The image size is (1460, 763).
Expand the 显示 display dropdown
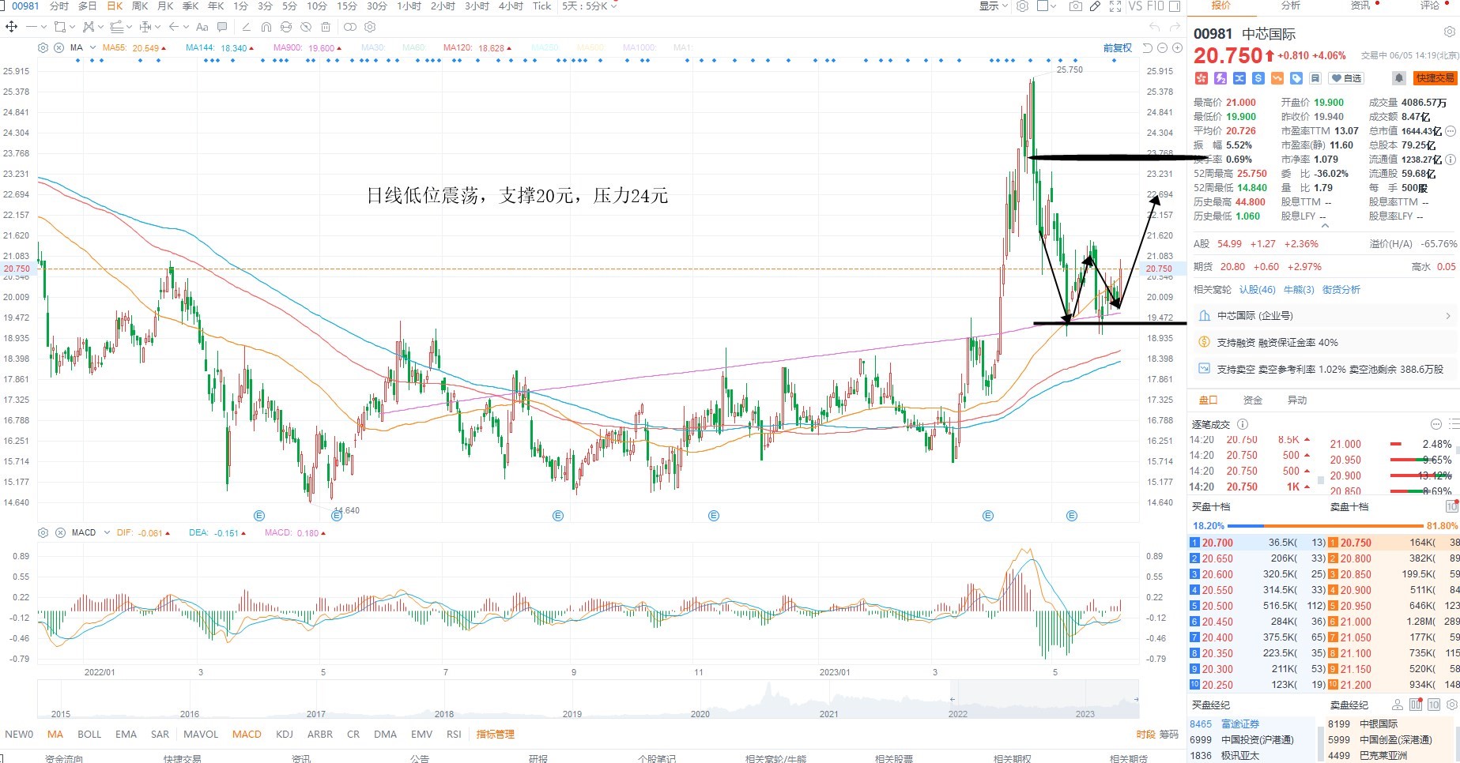[994, 6]
